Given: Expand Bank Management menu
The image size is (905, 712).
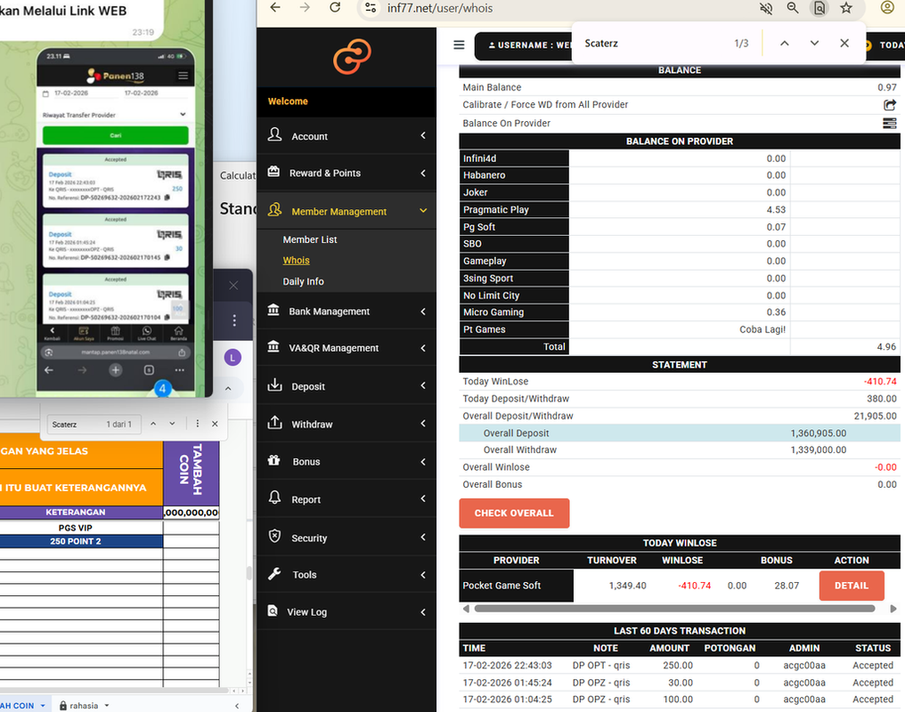Looking at the screenshot, I should tap(347, 311).
